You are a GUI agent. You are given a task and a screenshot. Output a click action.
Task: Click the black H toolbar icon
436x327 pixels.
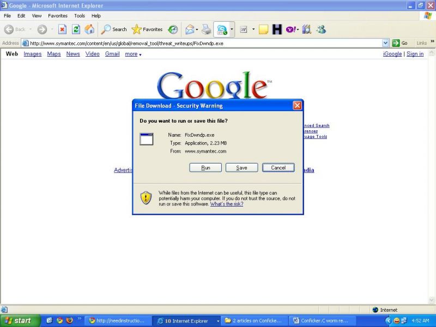tap(277, 29)
